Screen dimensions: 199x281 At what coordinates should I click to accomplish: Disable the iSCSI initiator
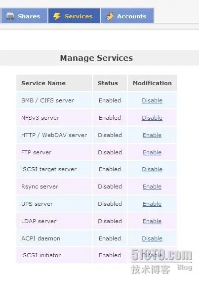(152, 255)
